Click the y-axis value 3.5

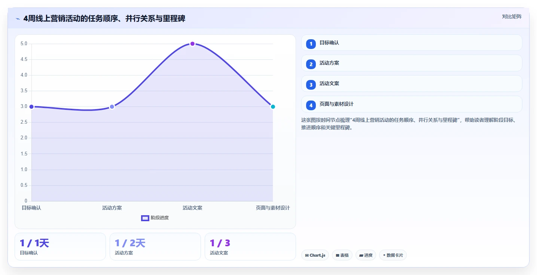[24, 91]
